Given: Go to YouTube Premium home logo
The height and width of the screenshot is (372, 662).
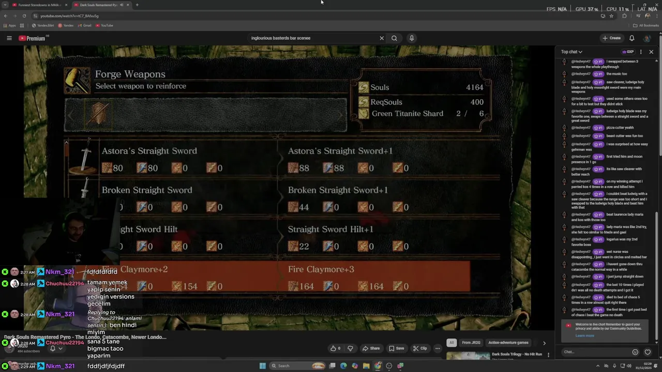Looking at the screenshot, I should pos(33,38).
